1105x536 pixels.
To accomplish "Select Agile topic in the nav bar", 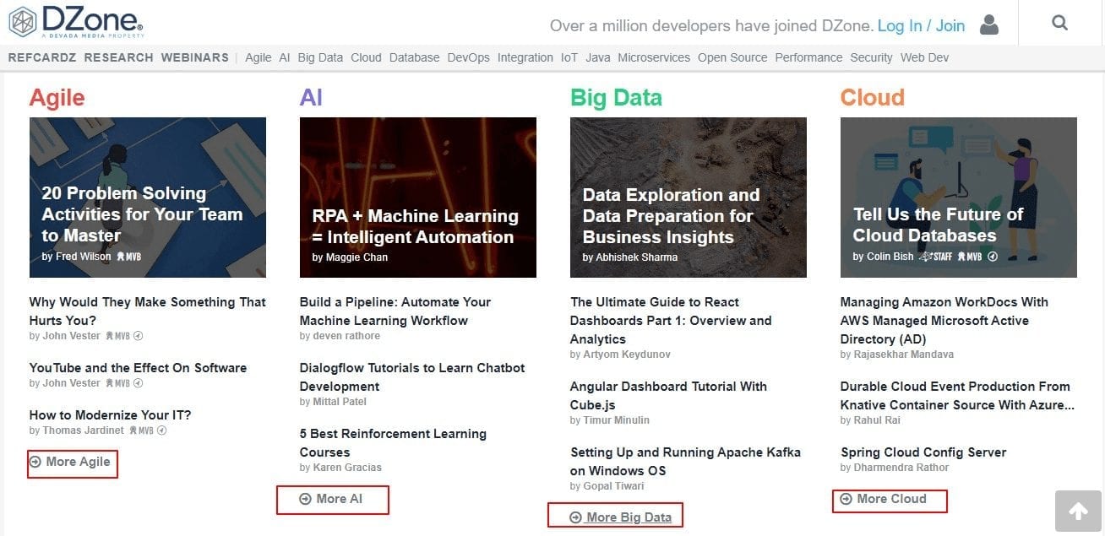I will point(259,57).
